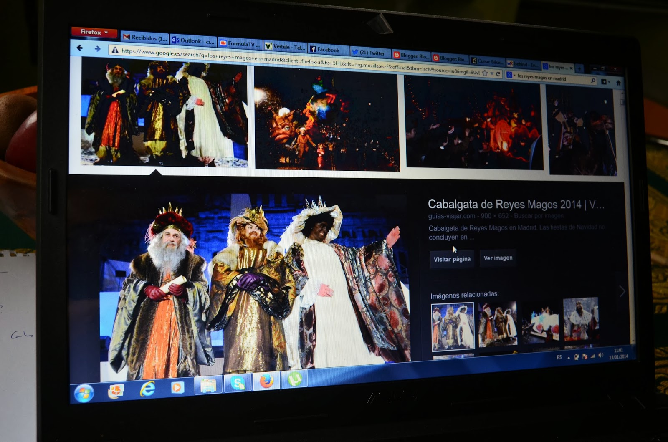The height and width of the screenshot is (442, 668).
Task: Switch to the Vertele tab
Action: (x=285, y=47)
